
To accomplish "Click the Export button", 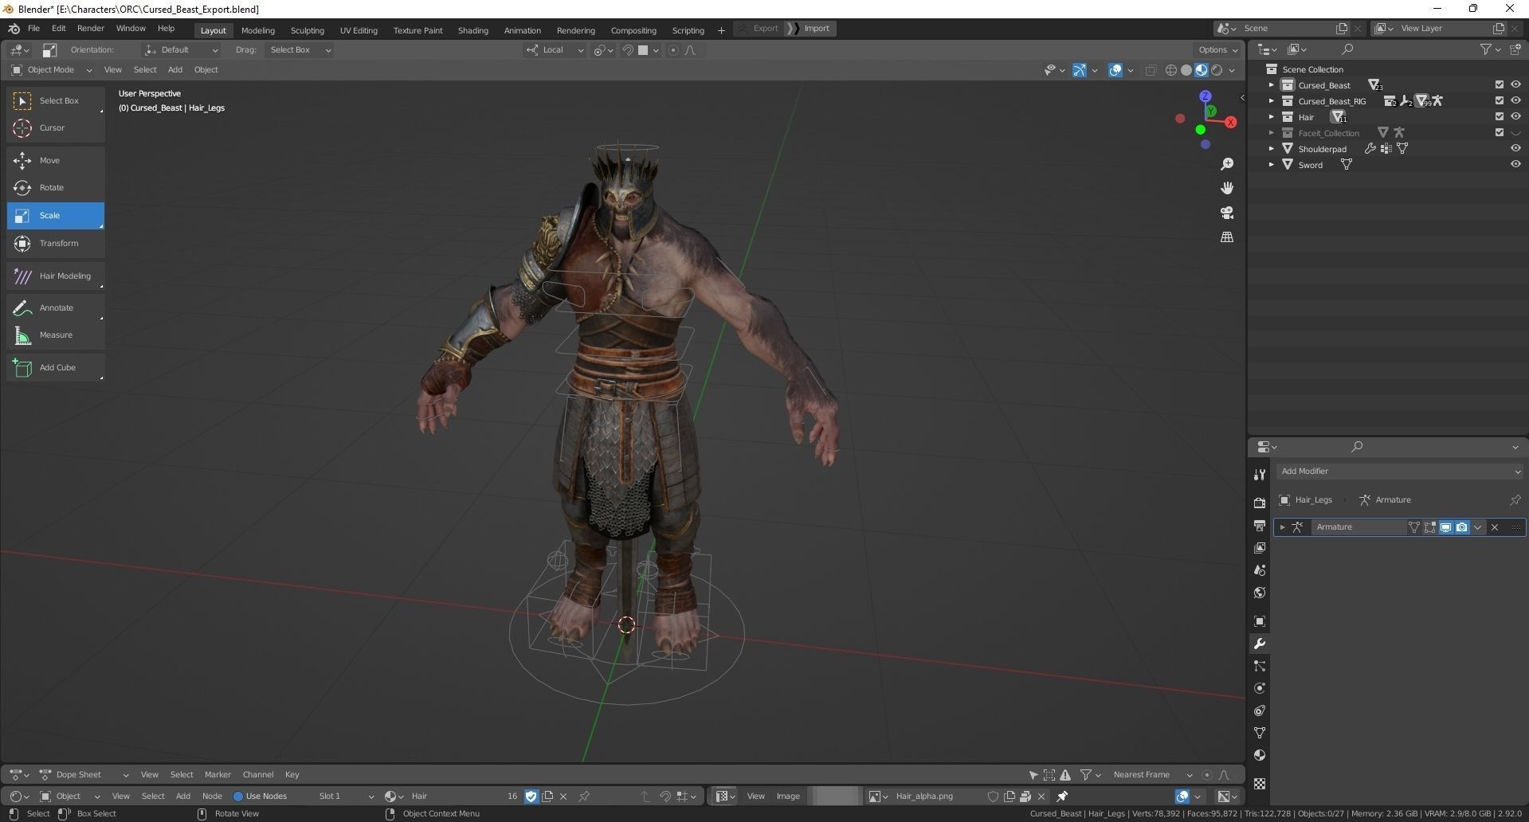I will 758,29.
